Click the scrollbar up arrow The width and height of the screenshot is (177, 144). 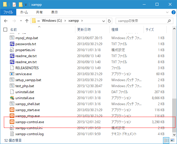tap(174, 29)
